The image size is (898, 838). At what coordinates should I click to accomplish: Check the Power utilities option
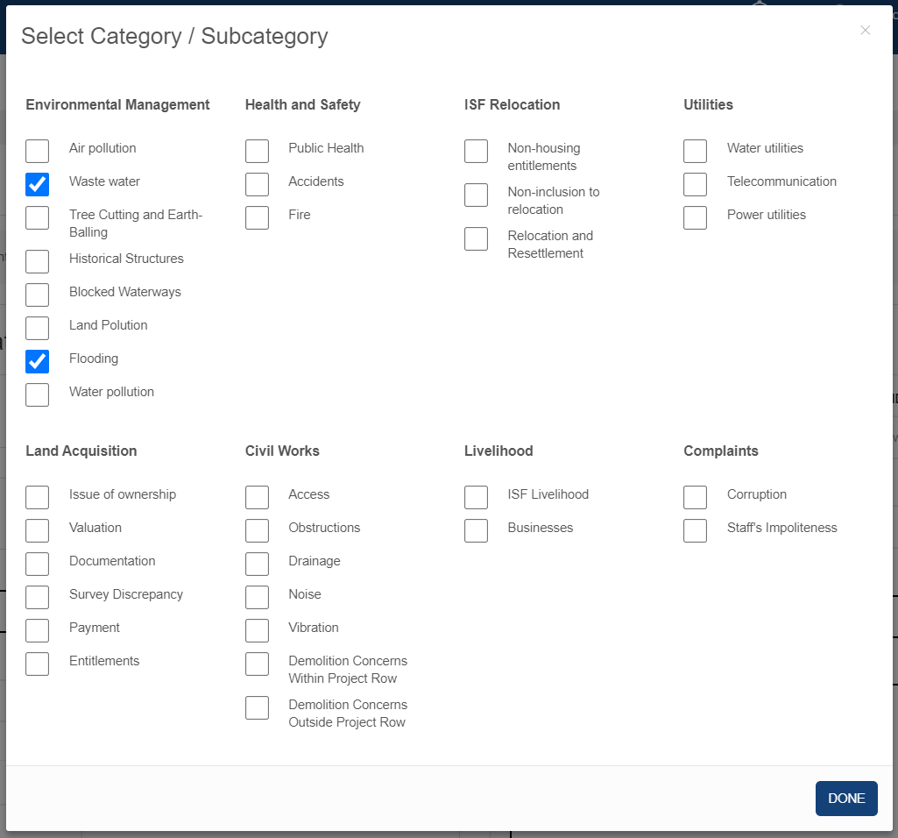tap(695, 217)
